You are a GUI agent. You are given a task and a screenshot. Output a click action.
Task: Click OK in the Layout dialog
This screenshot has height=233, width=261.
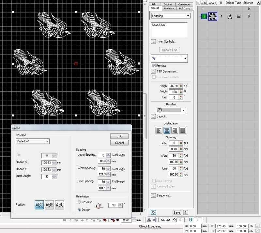click(119, 136)
